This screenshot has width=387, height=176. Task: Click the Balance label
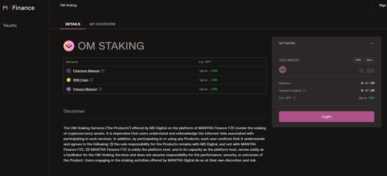(x=285, y=83)
